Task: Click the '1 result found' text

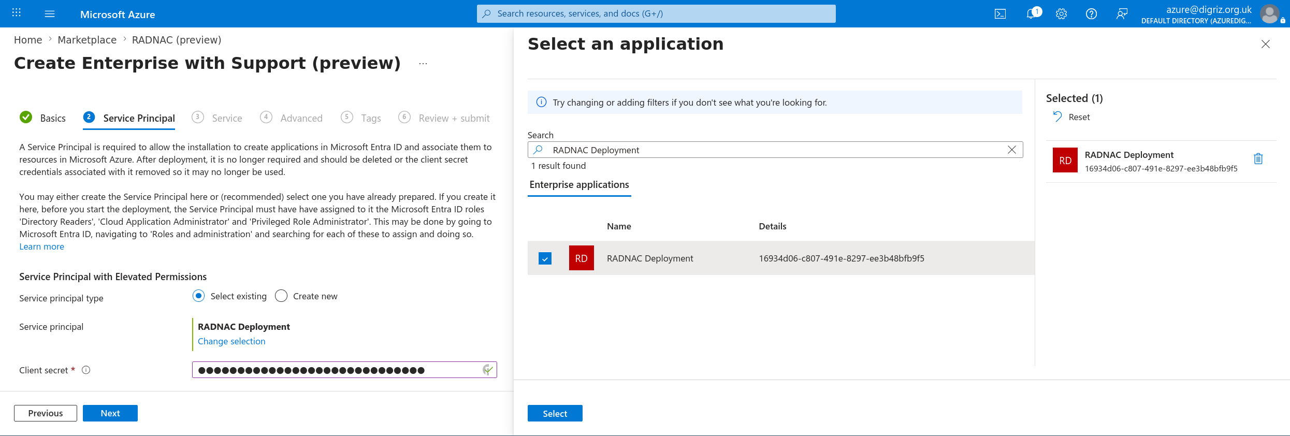Action: tap(559, 166)
